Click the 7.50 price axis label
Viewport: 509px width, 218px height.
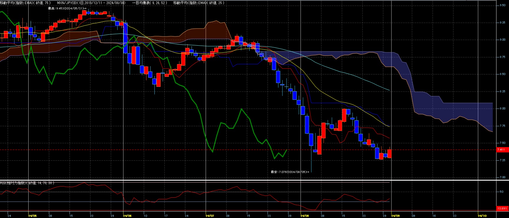[502, 143]
